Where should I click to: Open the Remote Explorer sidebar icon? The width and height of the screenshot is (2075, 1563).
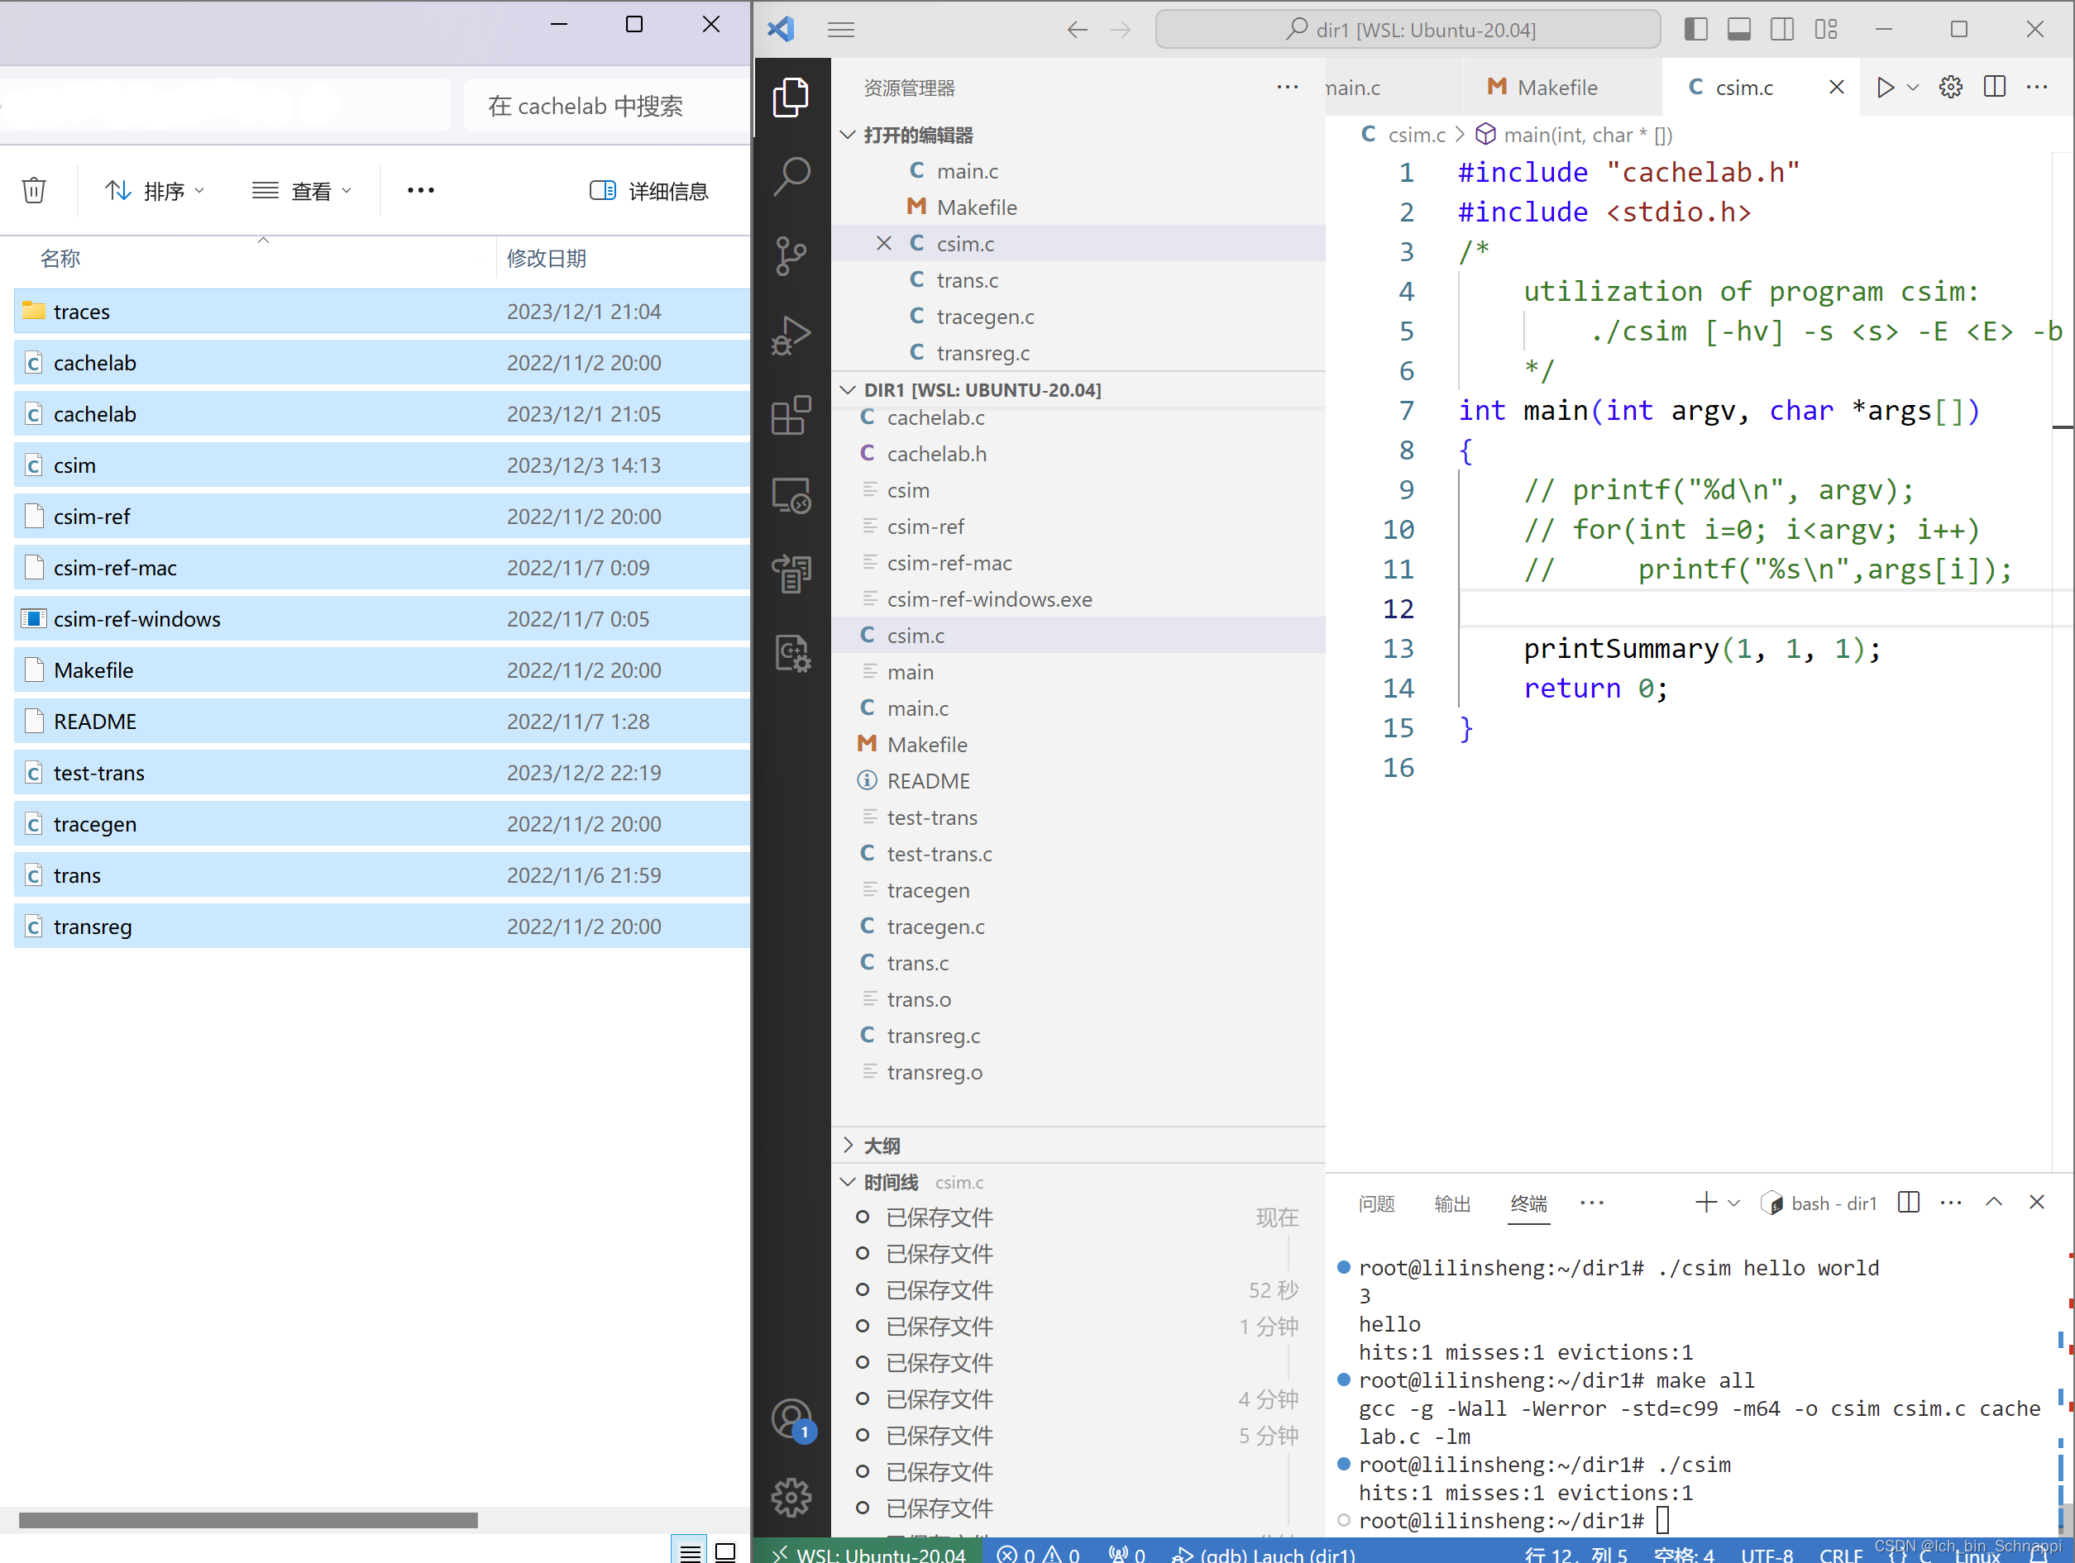pos(792,496)
